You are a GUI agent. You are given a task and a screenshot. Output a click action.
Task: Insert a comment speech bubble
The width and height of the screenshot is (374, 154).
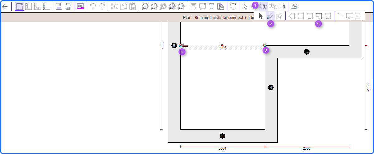click(x=202, y=6)
